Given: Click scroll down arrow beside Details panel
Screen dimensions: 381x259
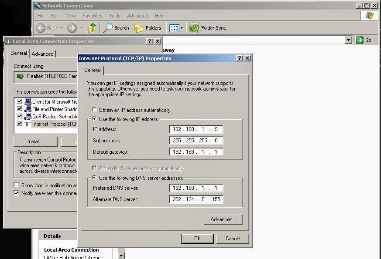Looking at the screenshot, I should (x=121, y=256).
